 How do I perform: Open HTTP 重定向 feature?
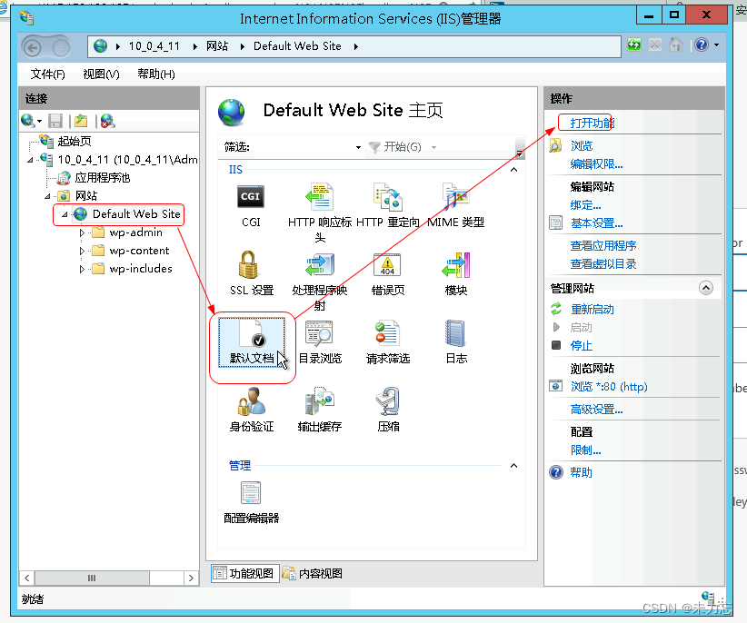coord(388,205)
